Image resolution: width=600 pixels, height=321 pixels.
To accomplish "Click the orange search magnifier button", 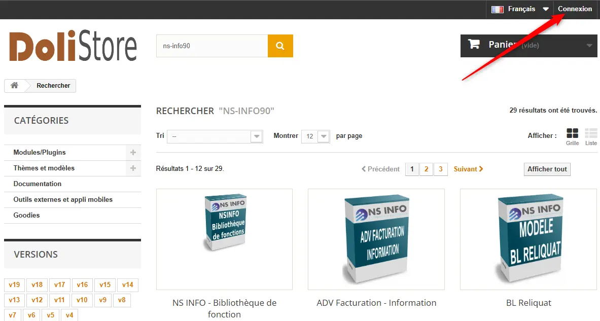I will (280, 46).
